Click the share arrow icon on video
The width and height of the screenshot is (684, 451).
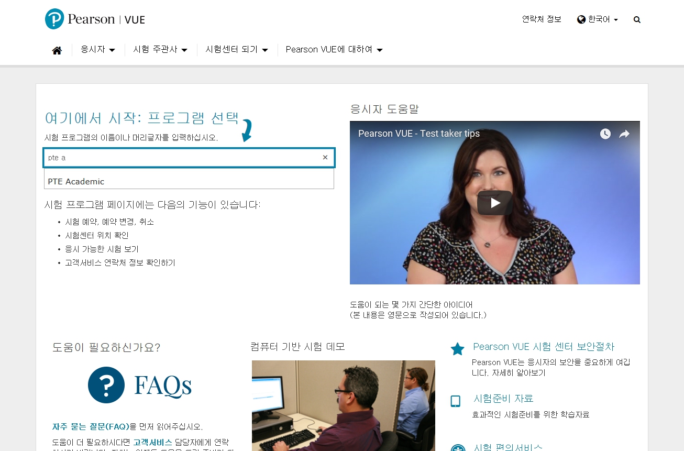point(624,134)
